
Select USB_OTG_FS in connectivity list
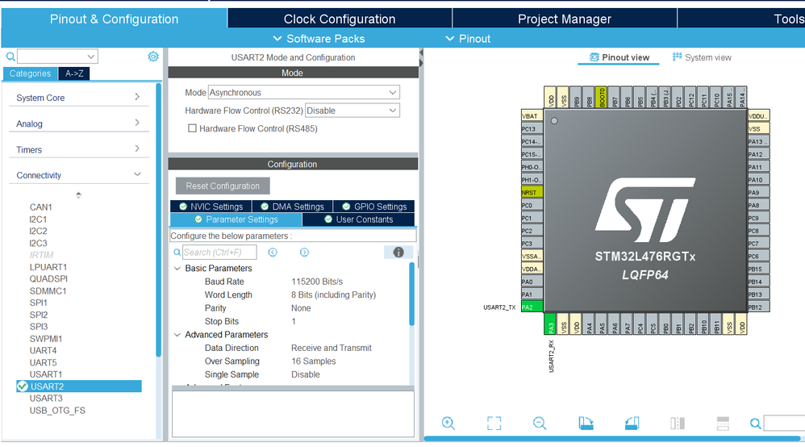tap(57, 411)
